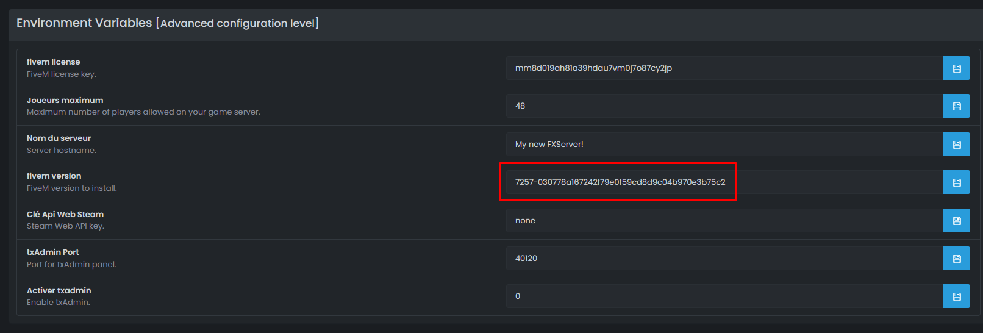This screenshot has width=983, height=333.
Task: Save the fivem version field
Action: coord(956,182)
